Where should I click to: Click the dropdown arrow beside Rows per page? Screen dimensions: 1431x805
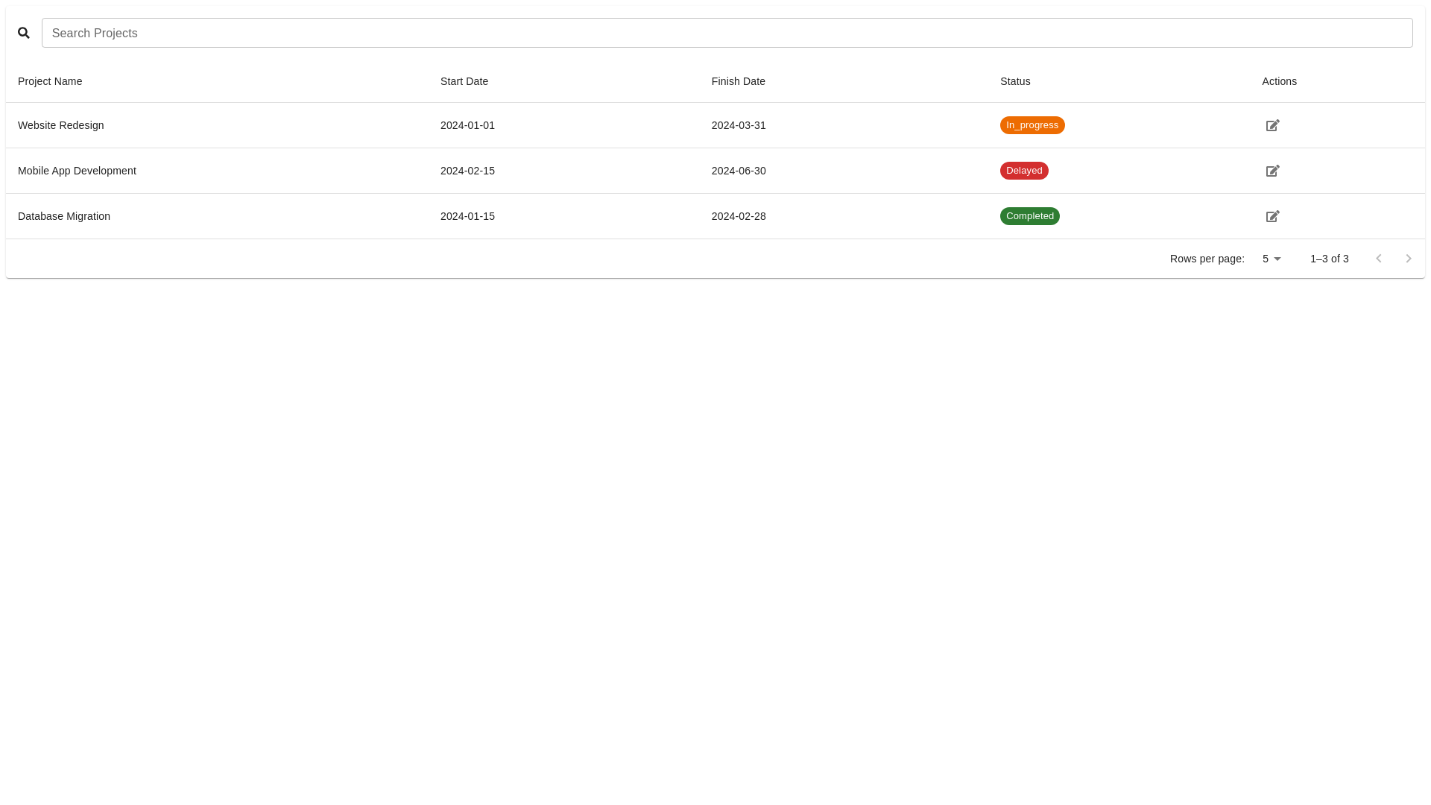[1277, 259]
